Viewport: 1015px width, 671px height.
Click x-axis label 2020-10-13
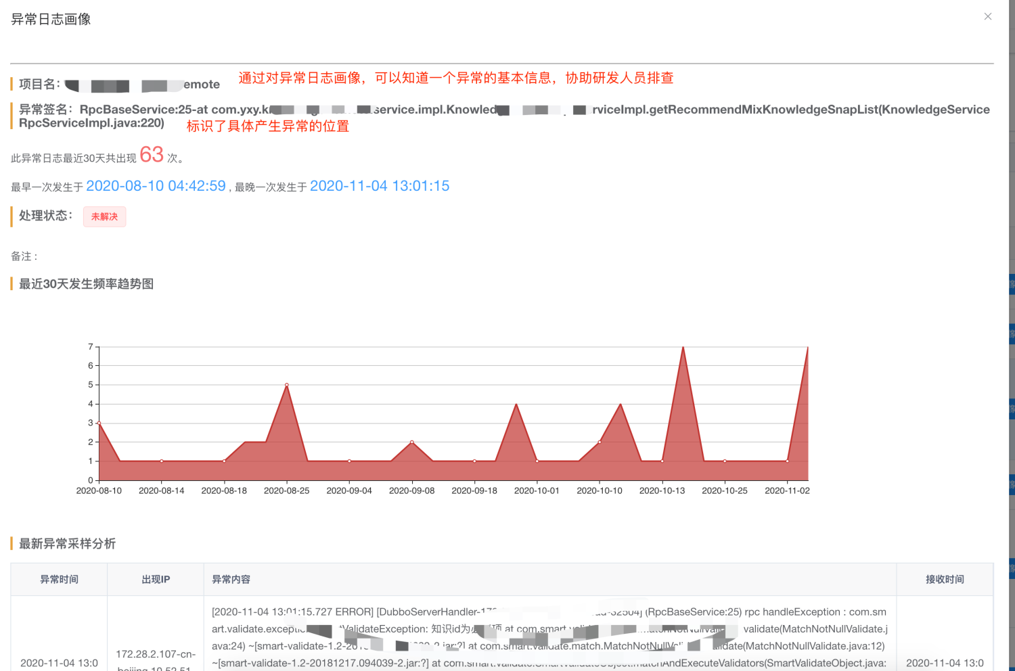[662, 490]
